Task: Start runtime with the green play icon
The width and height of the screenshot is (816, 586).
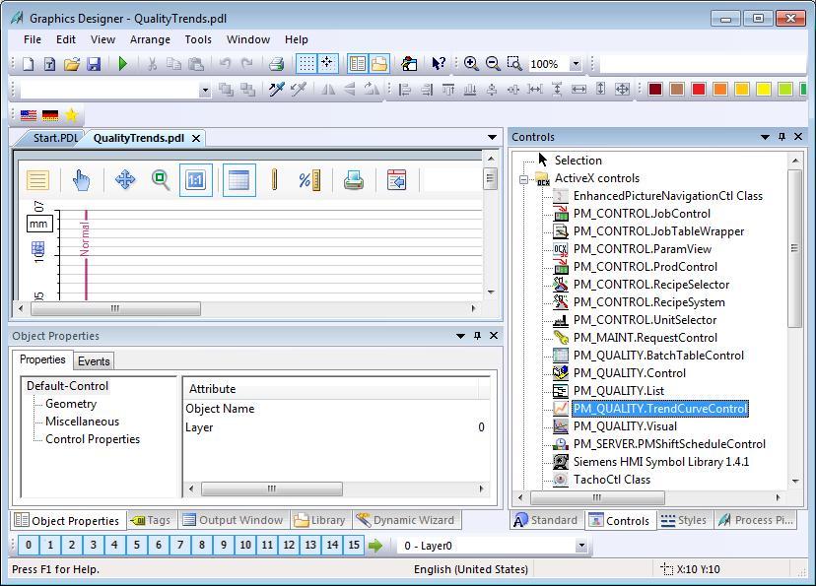Action: coord(123,64)
